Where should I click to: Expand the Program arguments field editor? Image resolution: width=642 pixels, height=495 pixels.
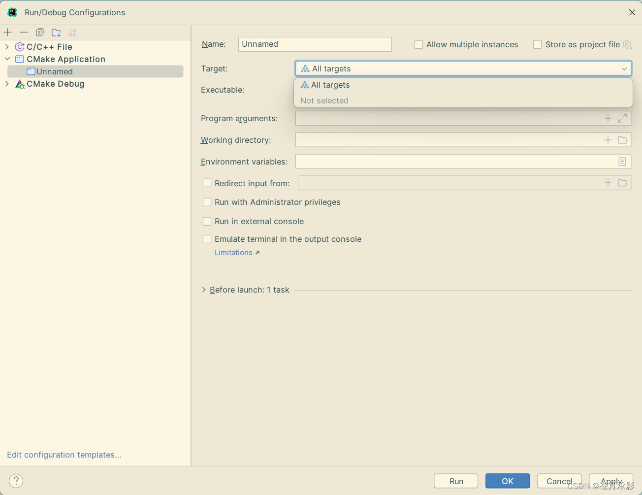pos(622,118)
